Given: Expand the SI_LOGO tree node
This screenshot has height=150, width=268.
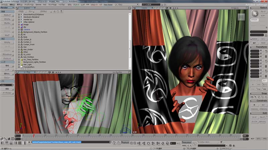Looking at the screenshot, I should pyautogui.click(x=19, y=55).
